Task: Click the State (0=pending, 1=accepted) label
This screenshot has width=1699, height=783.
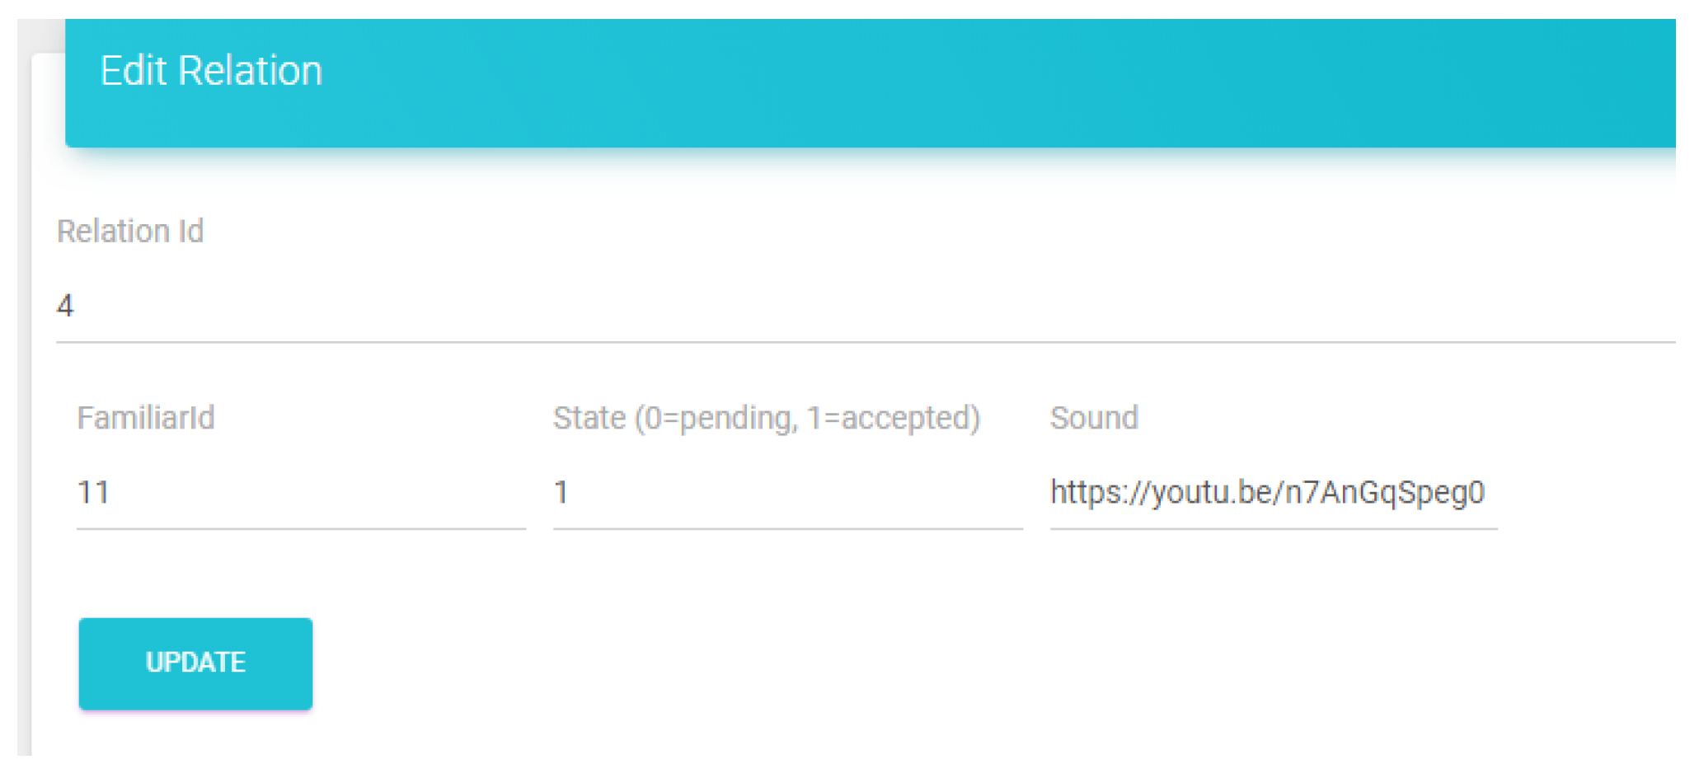Action: tap(767, 419)
